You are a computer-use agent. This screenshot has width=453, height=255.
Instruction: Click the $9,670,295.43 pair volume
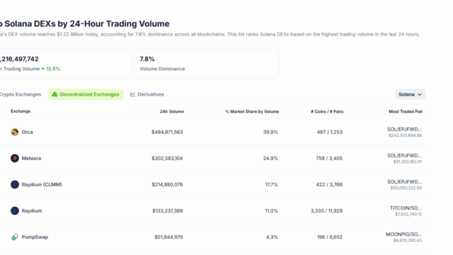coord(407,240)
